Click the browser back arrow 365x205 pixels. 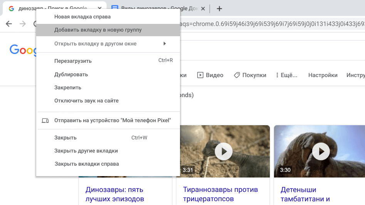tap(9, 24)
